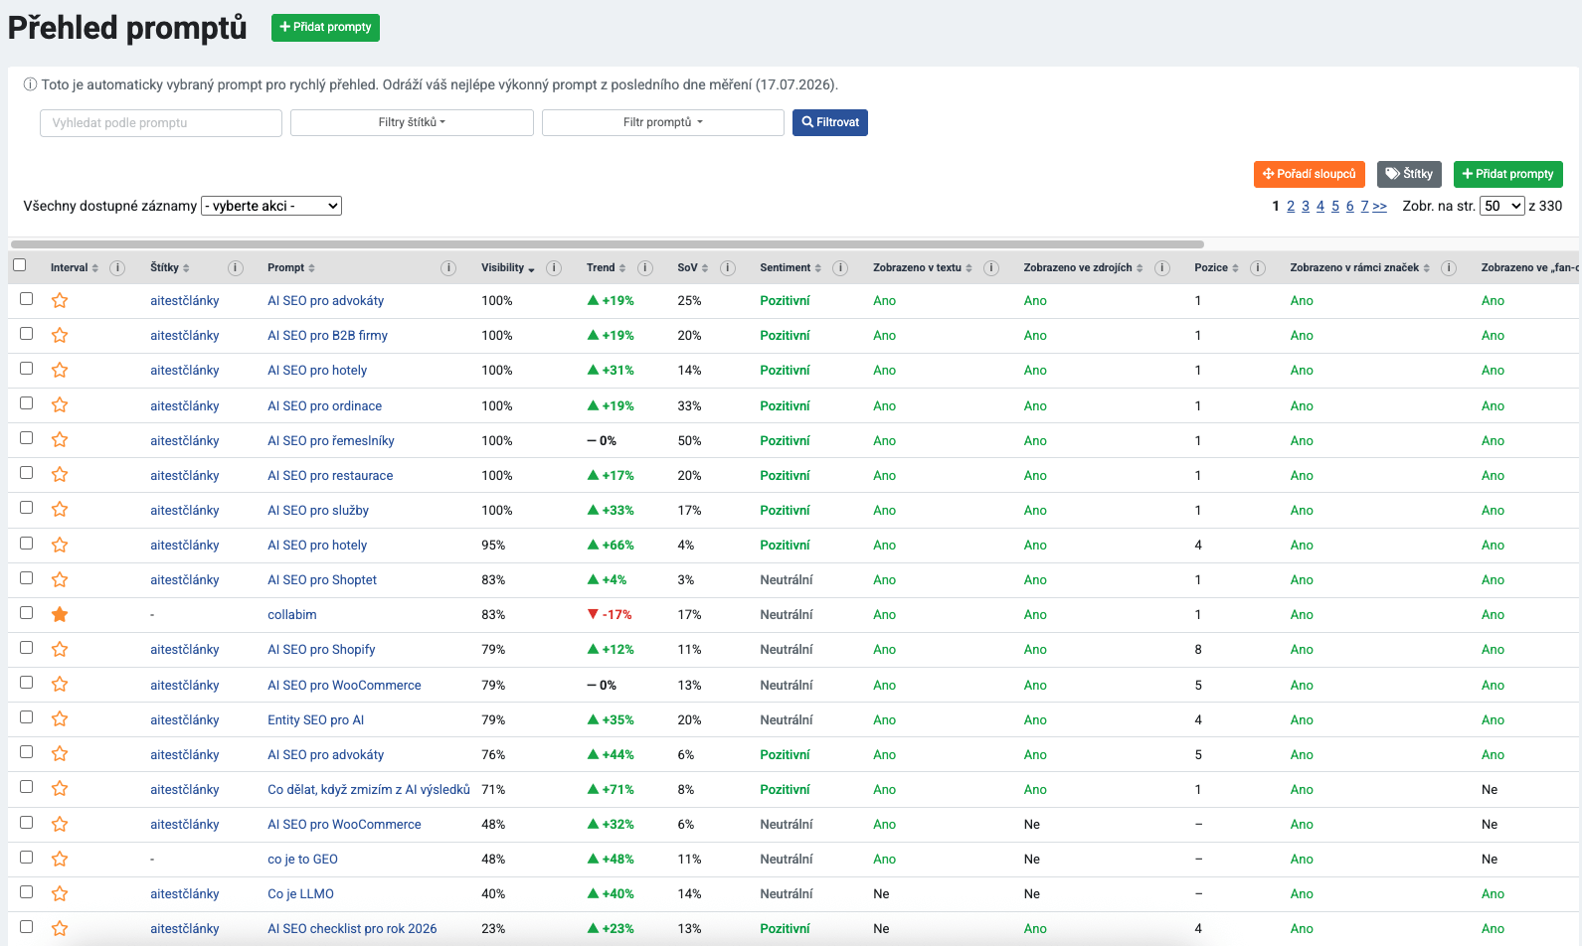Click the orange Pořadí sloupců button
This screenshot has height=946, width=1582.
click(x=1310, y=174)
